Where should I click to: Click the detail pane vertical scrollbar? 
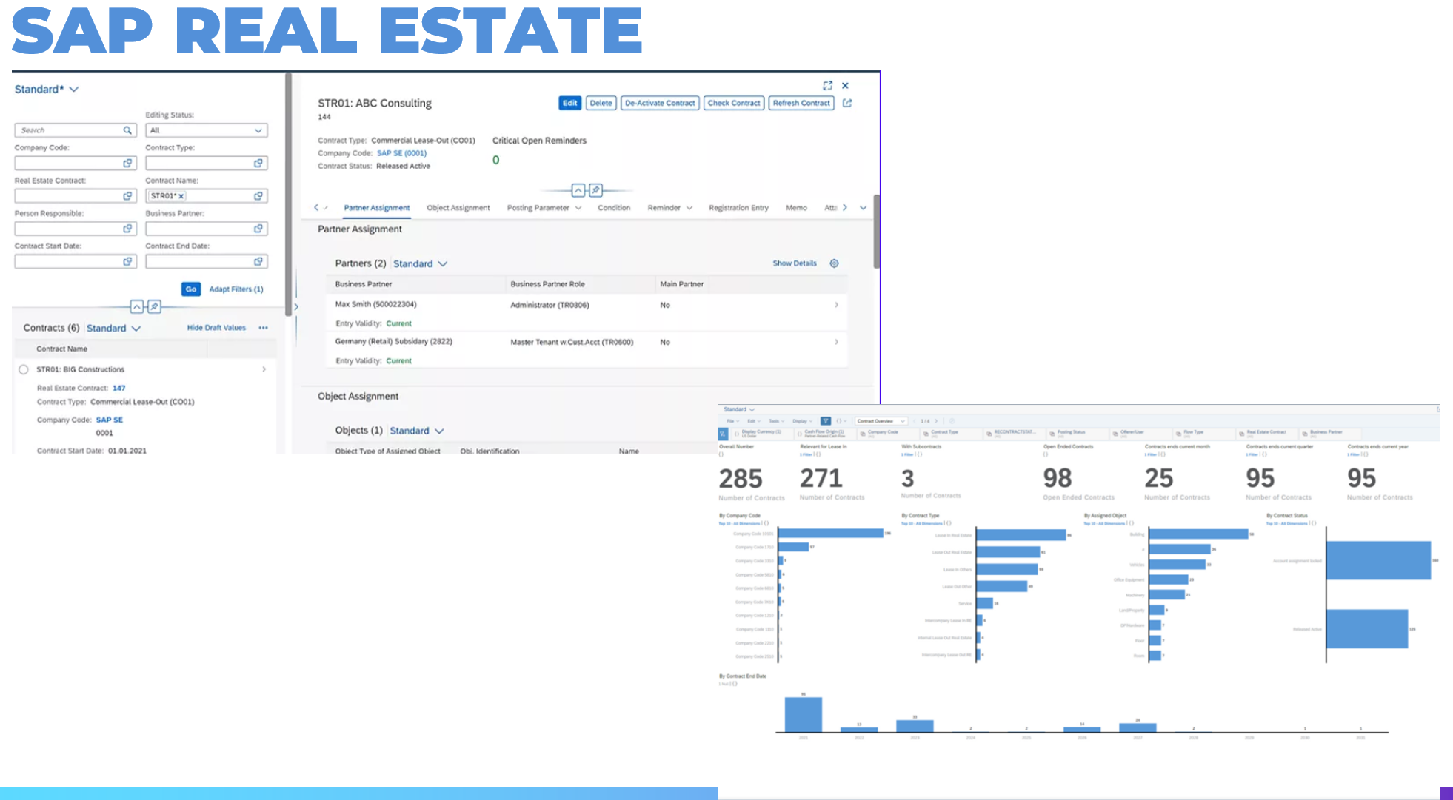[877, 232]
